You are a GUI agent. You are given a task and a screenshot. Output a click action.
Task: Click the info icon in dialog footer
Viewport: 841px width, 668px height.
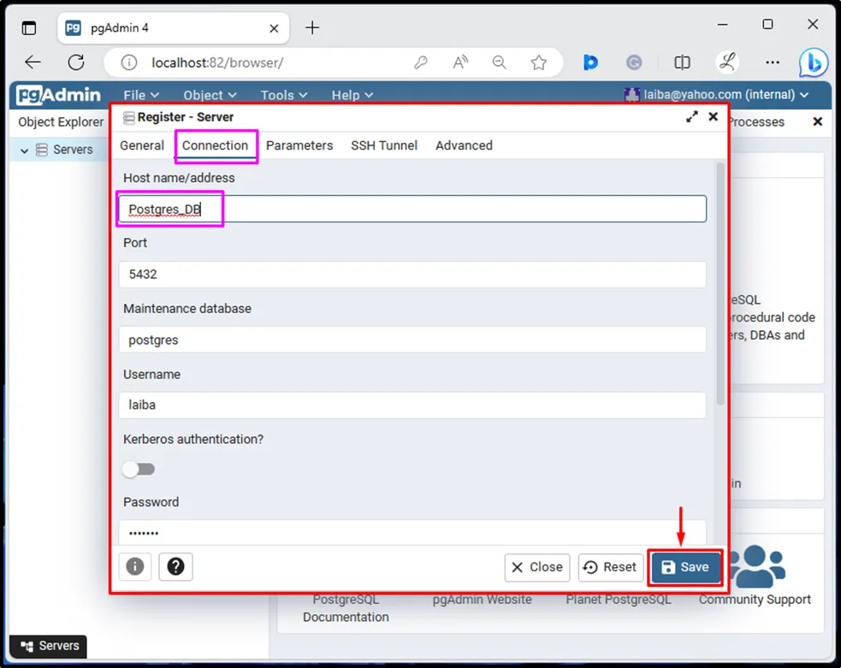pos(134,566)
